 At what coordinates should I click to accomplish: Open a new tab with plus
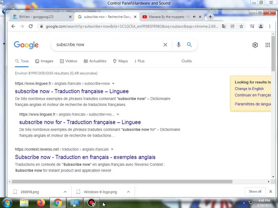[210, 17]
